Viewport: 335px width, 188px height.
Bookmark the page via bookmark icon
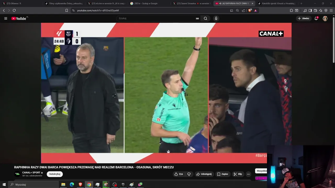coord(66,10)
